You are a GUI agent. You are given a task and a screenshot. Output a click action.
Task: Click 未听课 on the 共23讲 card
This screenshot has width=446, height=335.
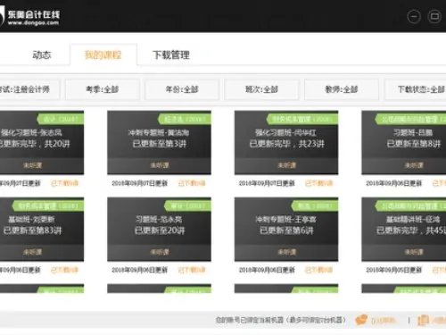[286, 165]
